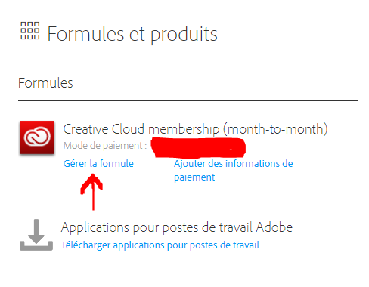
Task: Open the Gérer la formule link
Action: (98, 164)
